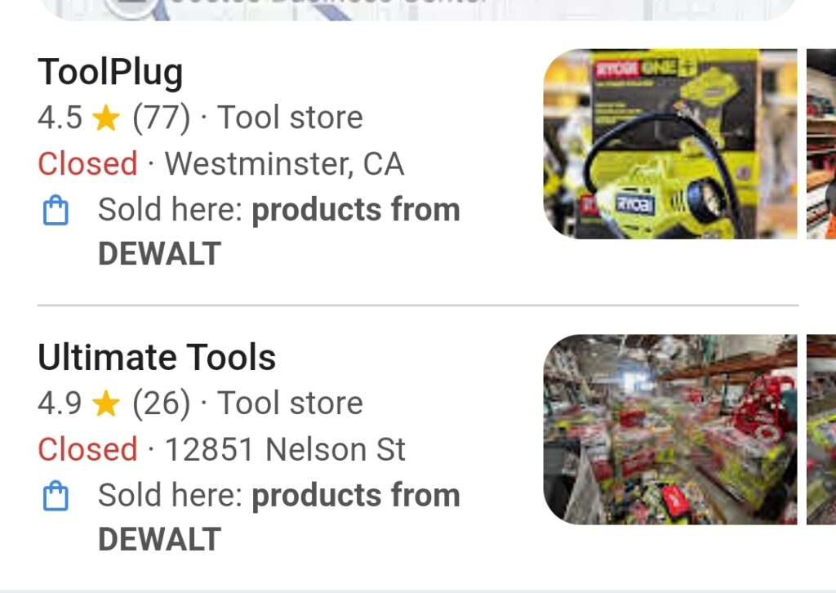Tap ToolPlug's 'products from DEWALT' text

click(x=355, y=211)
